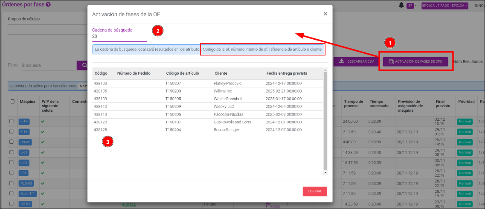
Task: Click the CERRAR button
Action: pyautogui.click(x=314, y=192)
